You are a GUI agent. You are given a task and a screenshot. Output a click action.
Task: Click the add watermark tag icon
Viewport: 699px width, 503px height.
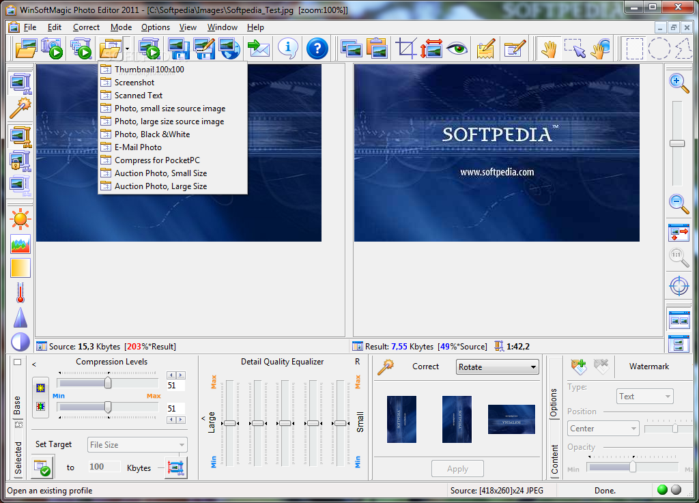tap(579, 367)
